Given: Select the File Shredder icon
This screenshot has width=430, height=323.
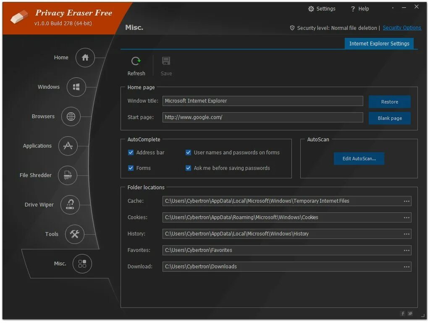Looking at the screenshot, I should [67, 175].
